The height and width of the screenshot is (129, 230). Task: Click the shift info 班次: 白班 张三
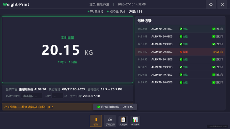point(99,4)
